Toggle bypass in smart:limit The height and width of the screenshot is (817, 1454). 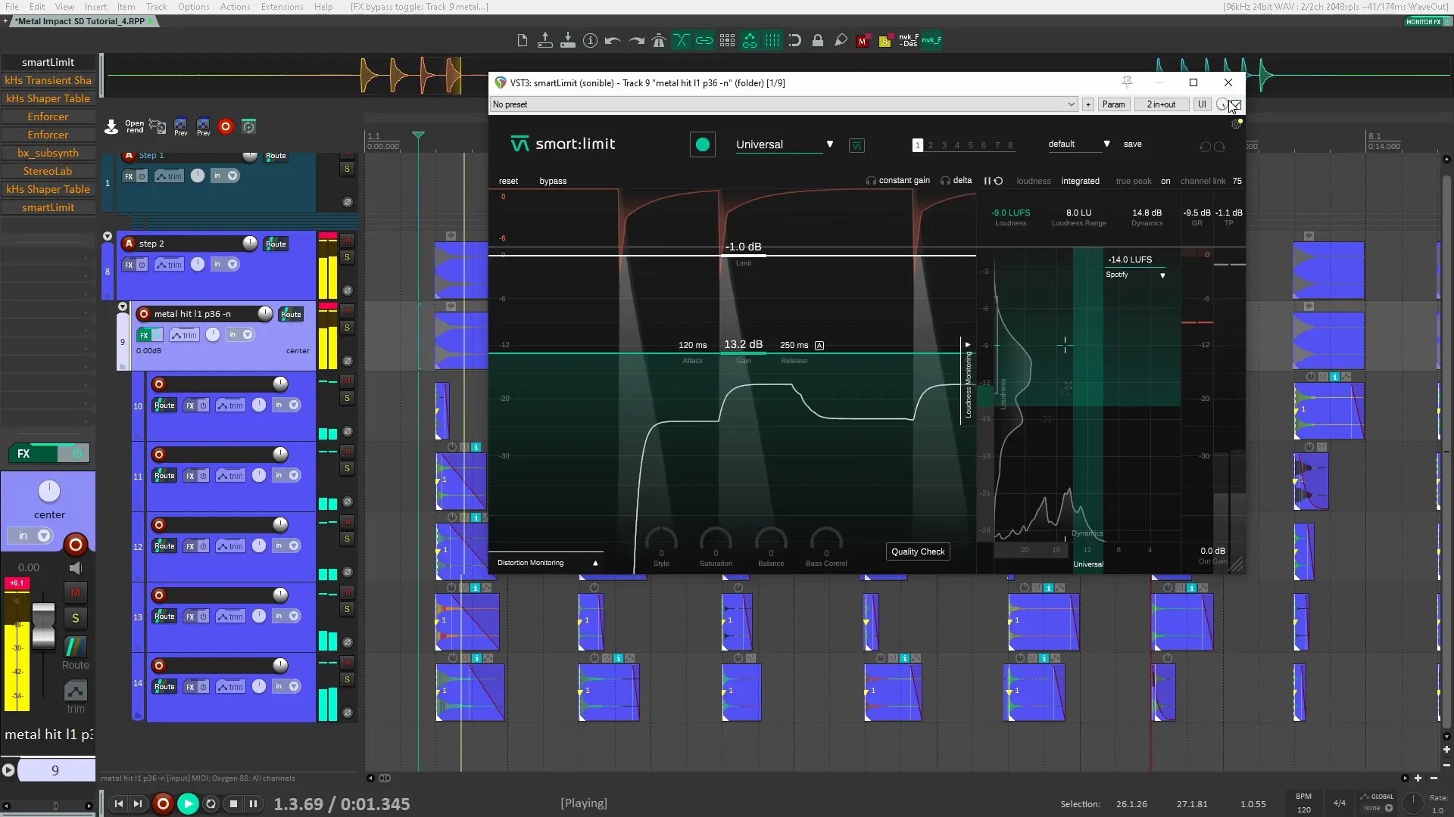point(553,181)
